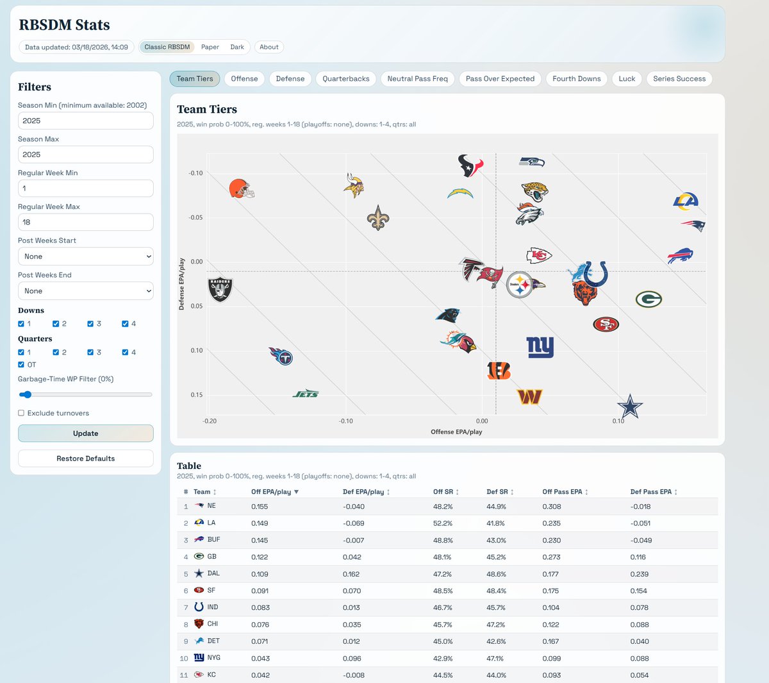Image resolution: width=769 pixels, height=683 pixels.
Task: Switch to the Offense tab
Action: coord(244,79)
